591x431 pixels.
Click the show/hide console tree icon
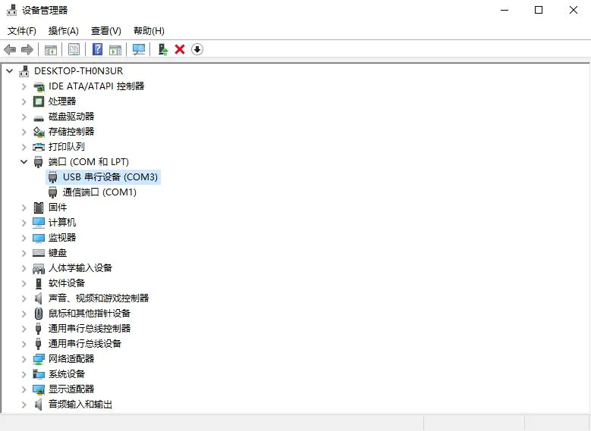(51, 49)
